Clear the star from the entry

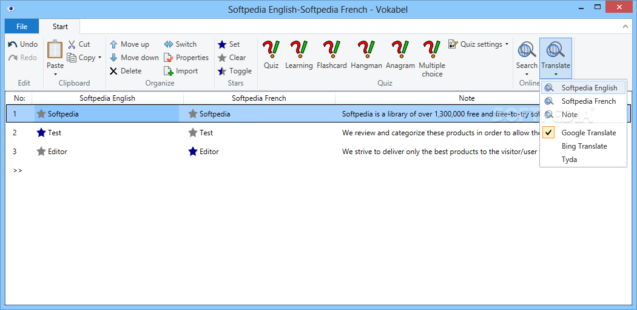[x=232, y=58]
